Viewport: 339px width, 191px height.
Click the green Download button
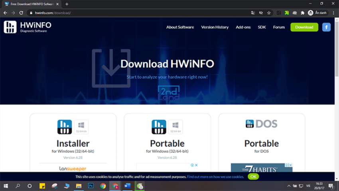click(x=304, y=27)
